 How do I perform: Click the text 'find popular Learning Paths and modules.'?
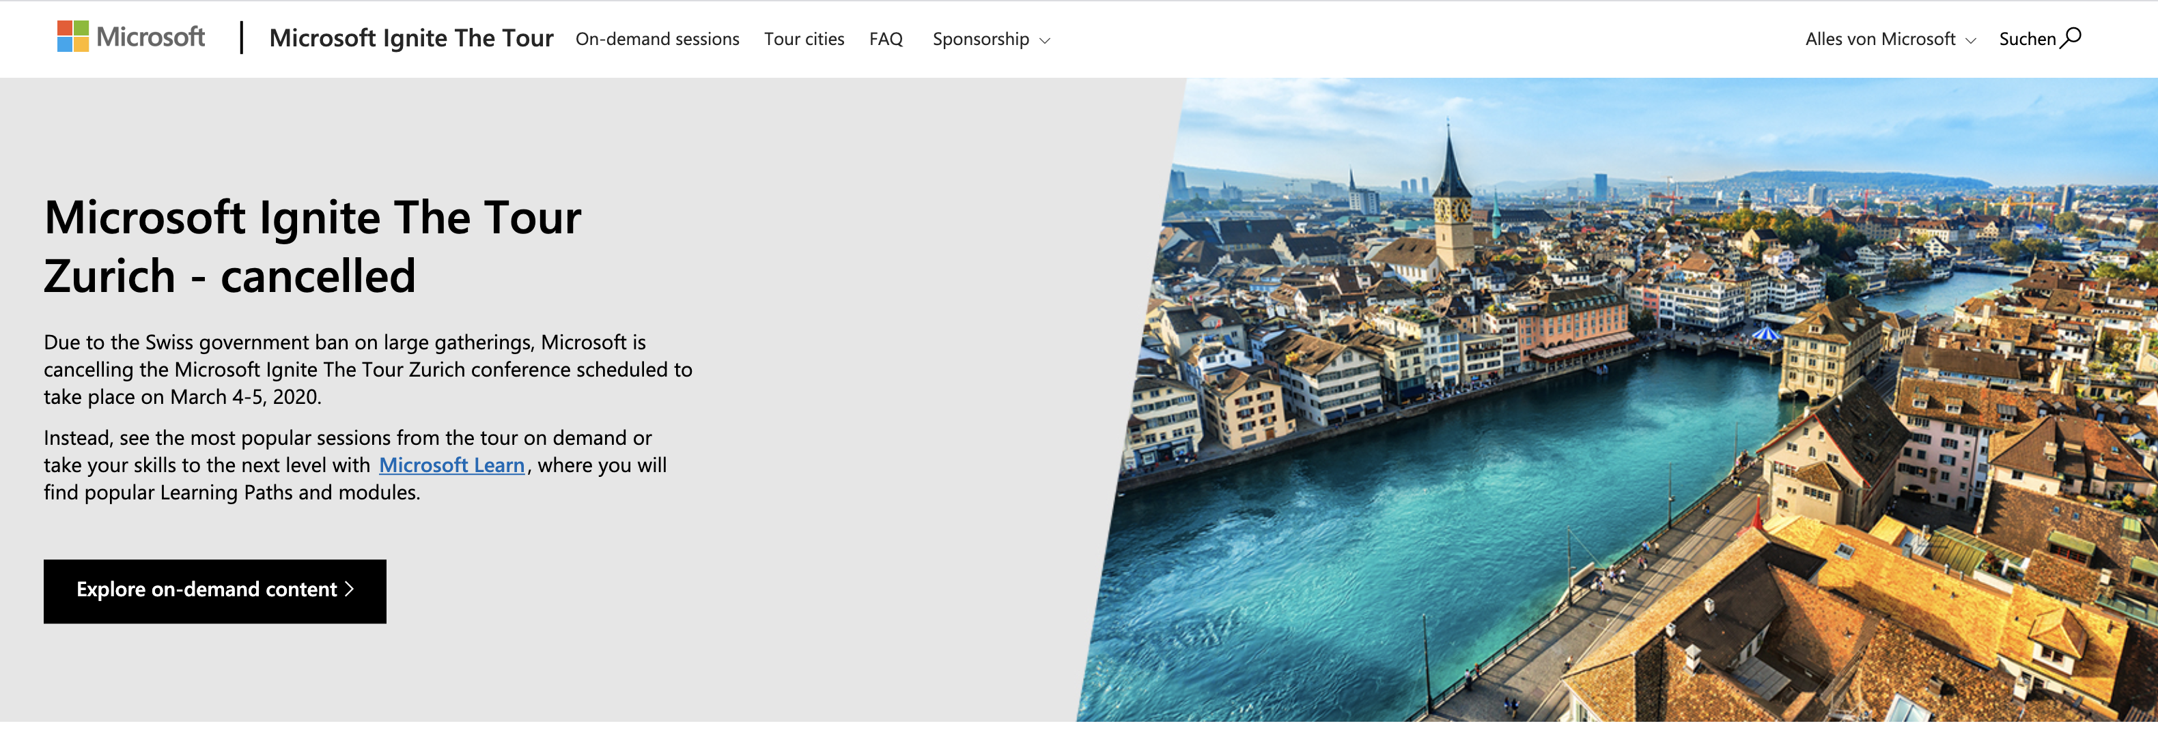pos(232,493)
